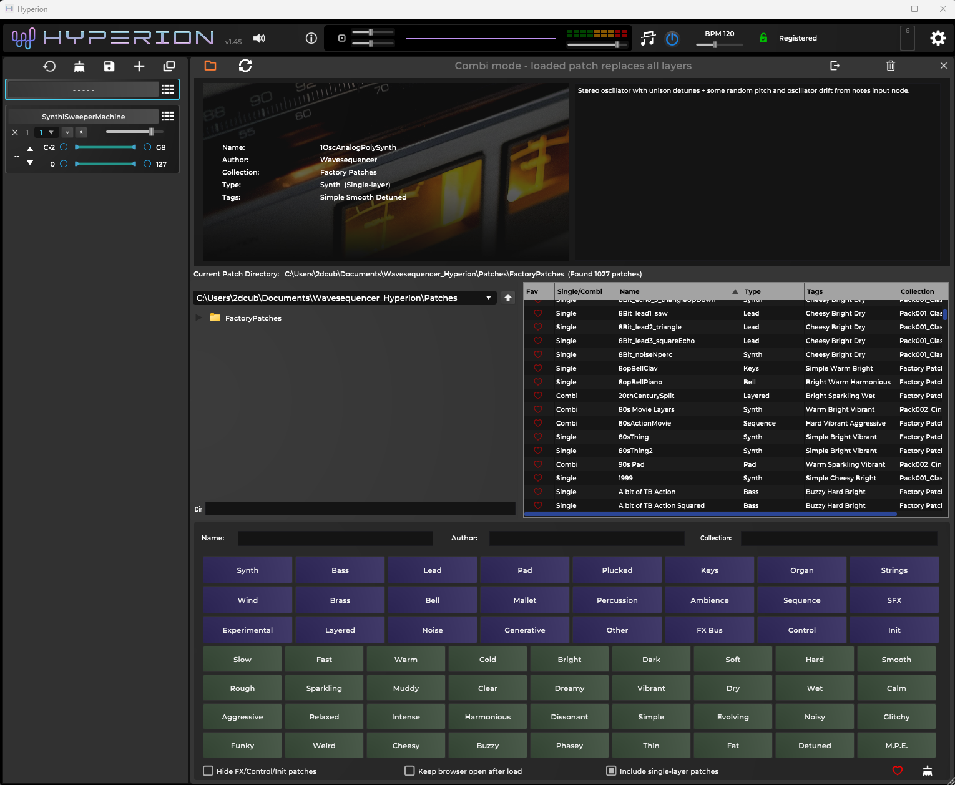
Task: Click the Hyperion logo icon
Action: (23, 38)
